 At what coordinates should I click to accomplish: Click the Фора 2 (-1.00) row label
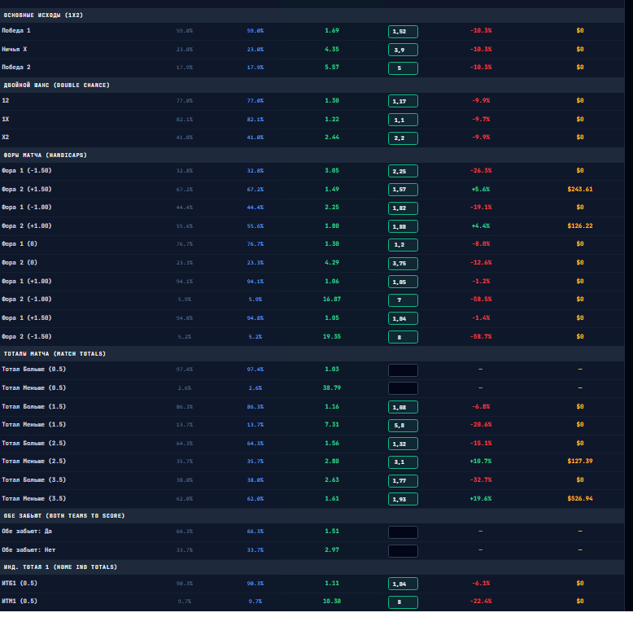coord(27,300)
